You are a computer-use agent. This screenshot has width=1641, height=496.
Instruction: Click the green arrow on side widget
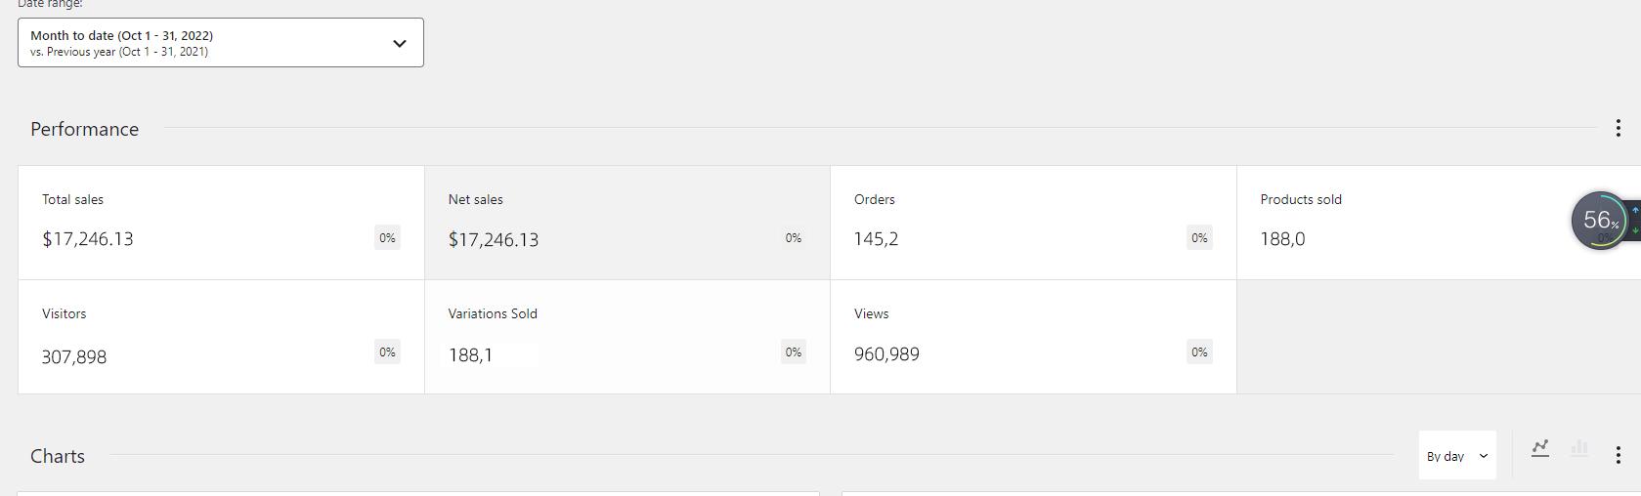tap(1635, 230)
